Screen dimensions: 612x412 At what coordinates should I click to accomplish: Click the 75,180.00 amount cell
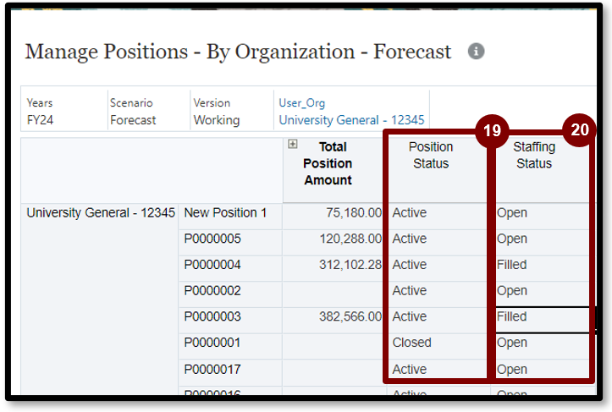coord(350,213)
